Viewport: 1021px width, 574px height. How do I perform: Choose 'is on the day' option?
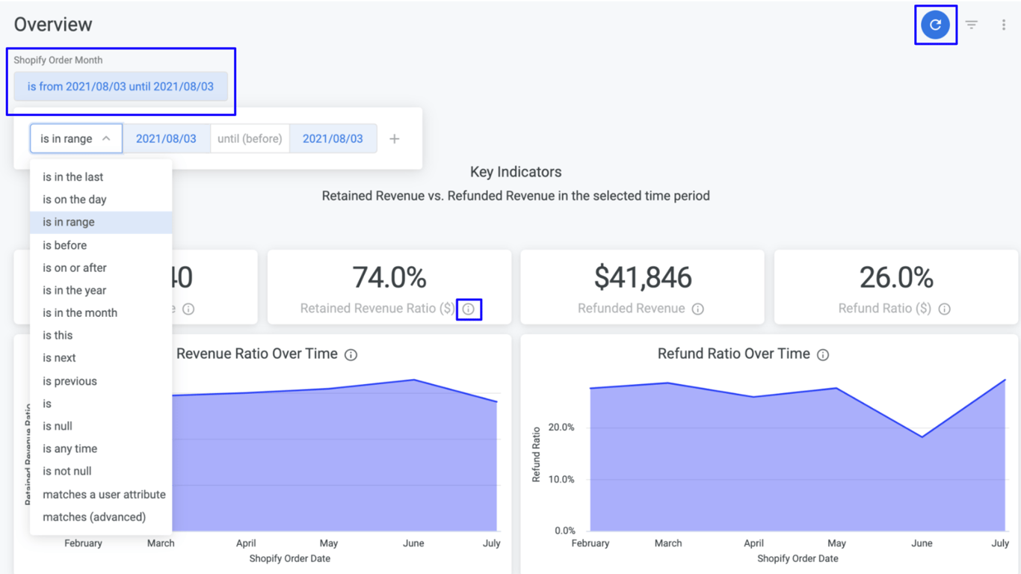point(101,200)
